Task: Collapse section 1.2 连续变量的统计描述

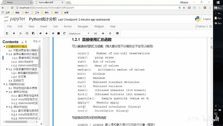Action: coord(7,54)
